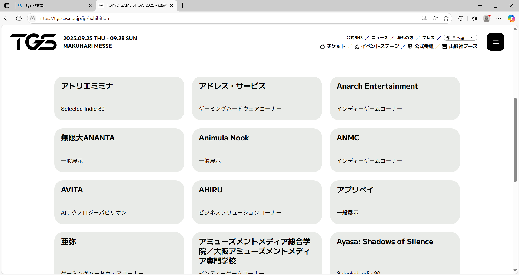Open the チケット link
The image size is (519, 275).
tap(333, 46)
